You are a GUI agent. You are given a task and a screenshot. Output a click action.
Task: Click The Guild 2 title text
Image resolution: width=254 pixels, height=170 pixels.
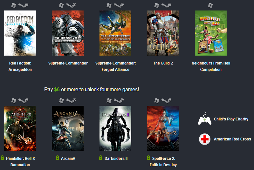click(163, 63)
